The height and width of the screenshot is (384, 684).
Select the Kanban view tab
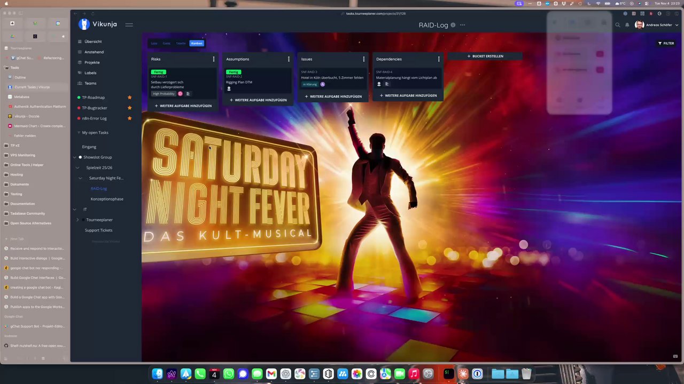(197, 43)
